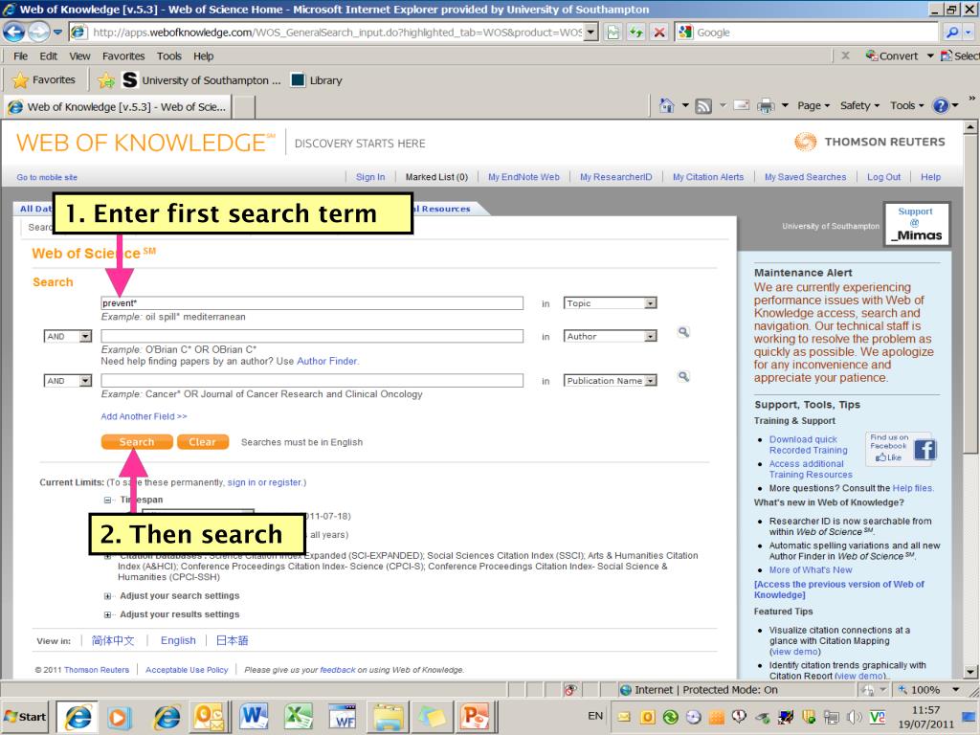980x735 pixels.
Task: Click the publication name lookup magnifier icon
Action: 683,377
